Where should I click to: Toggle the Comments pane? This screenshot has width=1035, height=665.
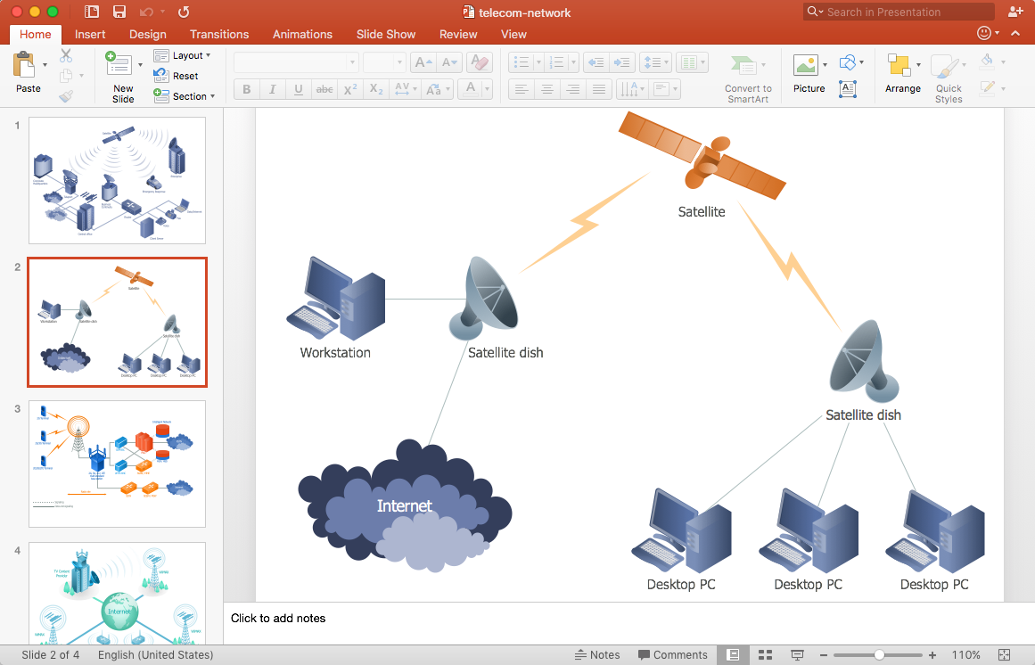672,655
